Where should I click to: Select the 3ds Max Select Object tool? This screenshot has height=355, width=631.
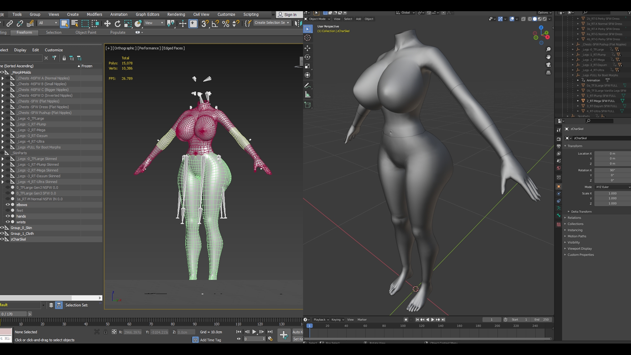click(x=64, y=23)
